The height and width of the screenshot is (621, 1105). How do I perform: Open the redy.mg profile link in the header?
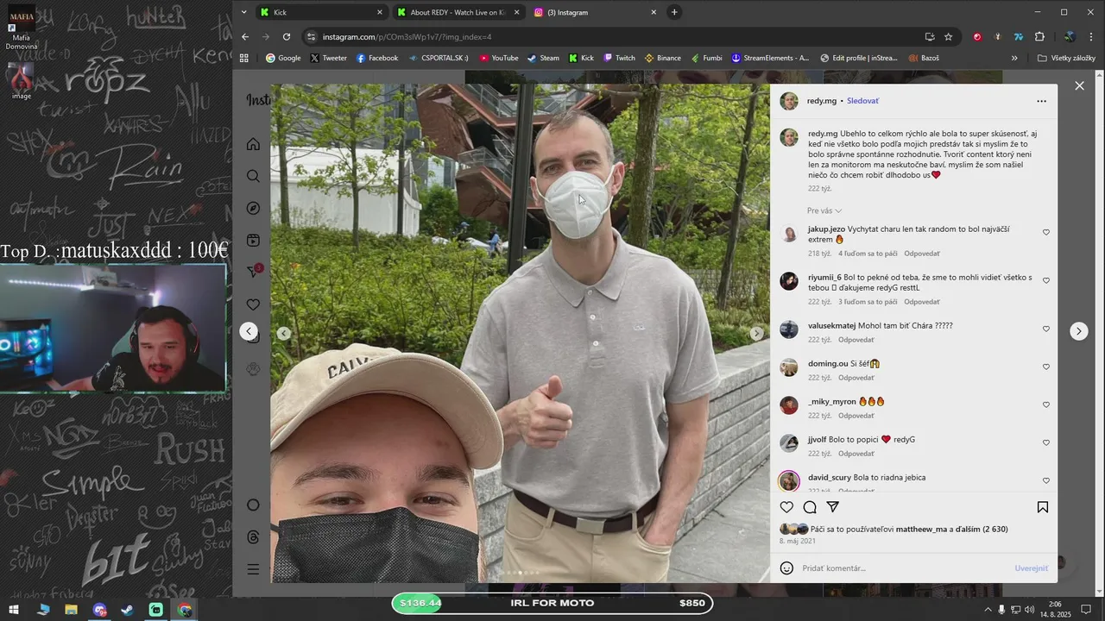(x=822, y=101)
